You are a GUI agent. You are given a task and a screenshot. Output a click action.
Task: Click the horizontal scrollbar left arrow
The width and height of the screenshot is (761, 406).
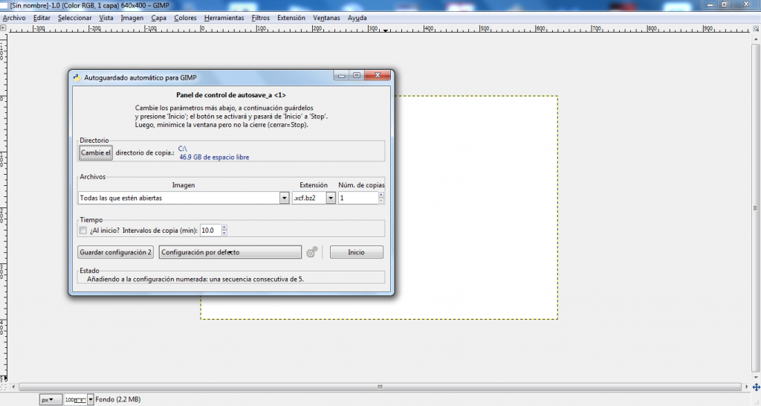pos(13,387)
